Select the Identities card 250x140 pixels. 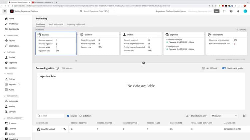[x=99, y=43]
